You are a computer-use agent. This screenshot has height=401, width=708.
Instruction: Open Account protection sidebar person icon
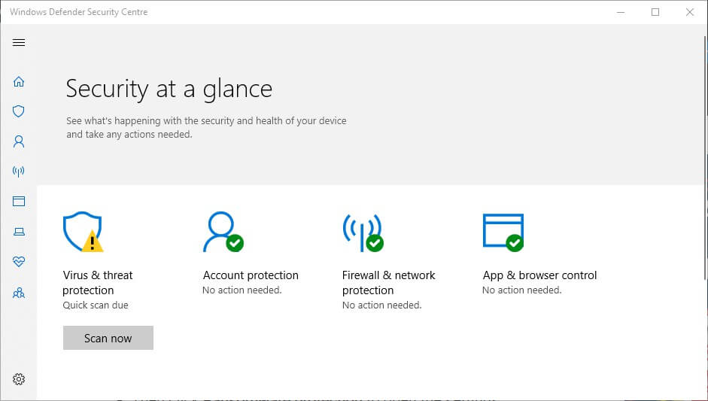coord(19,141)
